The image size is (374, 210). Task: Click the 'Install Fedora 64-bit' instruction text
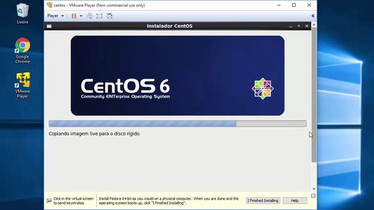169,201
